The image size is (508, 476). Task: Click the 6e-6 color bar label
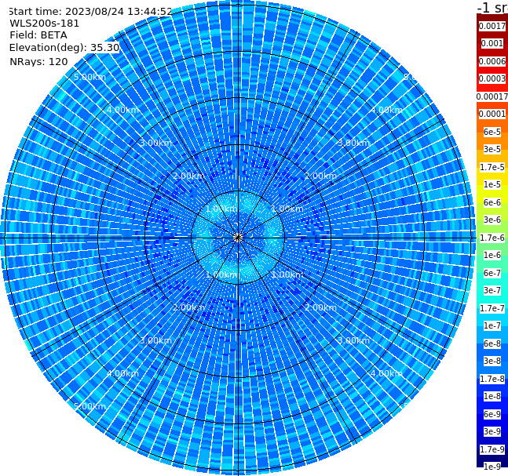pyautogui.click(x=492, y=202)
